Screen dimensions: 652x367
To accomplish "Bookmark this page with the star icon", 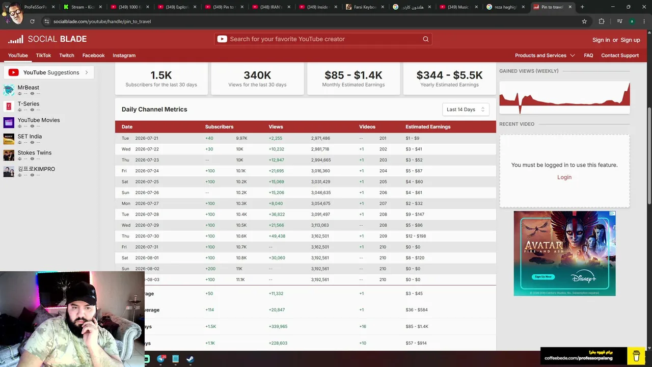I will click(584, 21).
